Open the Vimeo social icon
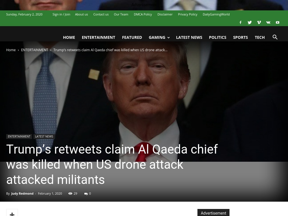Image resolution: width=288 pixels, height=216 pixels. pos(259,22)
